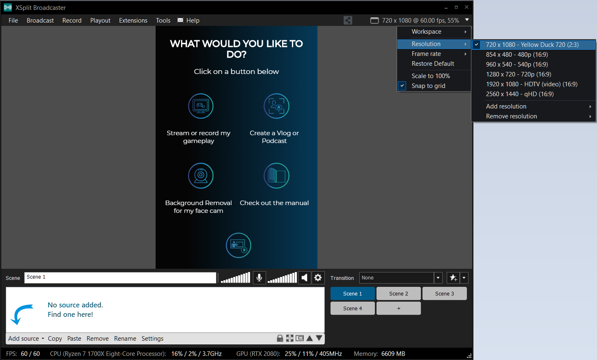Click the video tutorial icon at bottom
This screenshot has width=597, height=360.
pos(239,245)
